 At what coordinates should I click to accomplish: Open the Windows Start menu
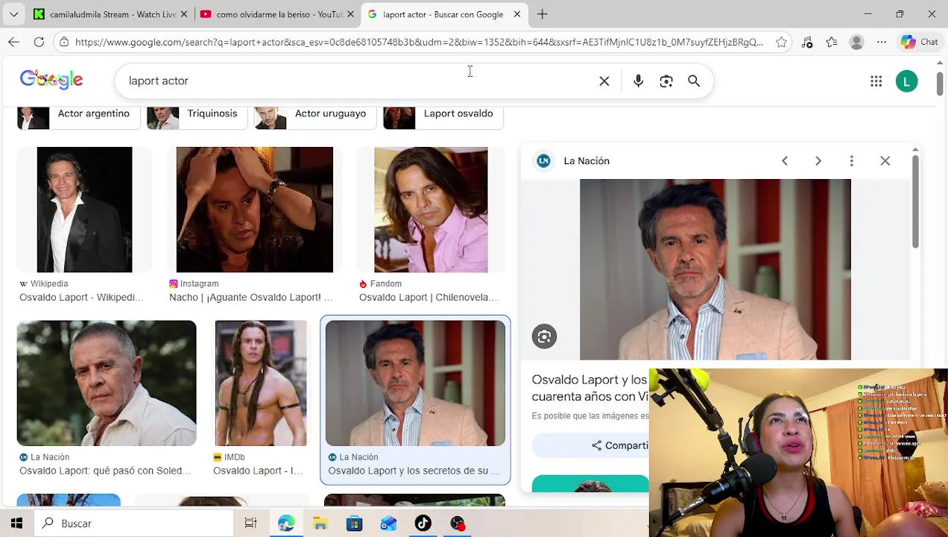[16, 524]
